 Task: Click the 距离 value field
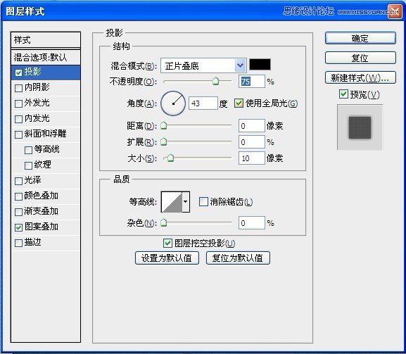pos(252,126)
